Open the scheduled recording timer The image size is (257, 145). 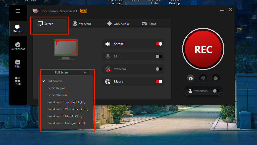pyautogui.click(x=216, y=78)
